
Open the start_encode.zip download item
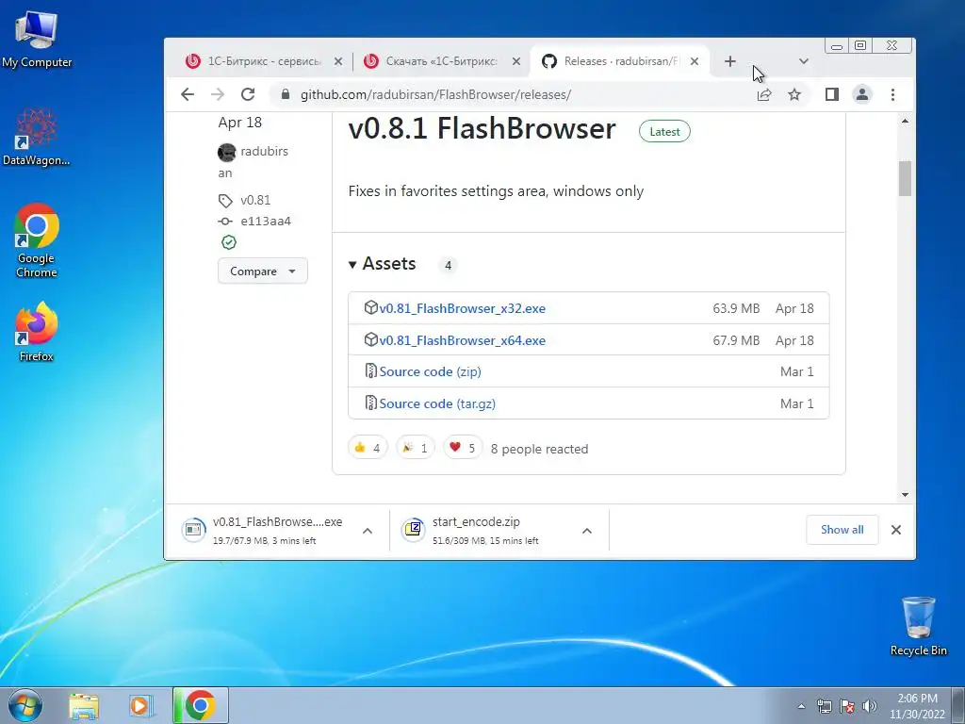pyautogui.click(x=475, y=530)
